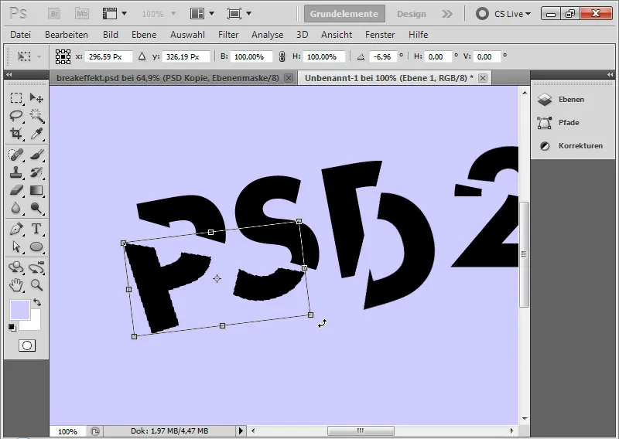Image resolution: width=619 pixels, height=439 pixels.
Task: Swap foreground and background colors
Action: pos(37,302)
